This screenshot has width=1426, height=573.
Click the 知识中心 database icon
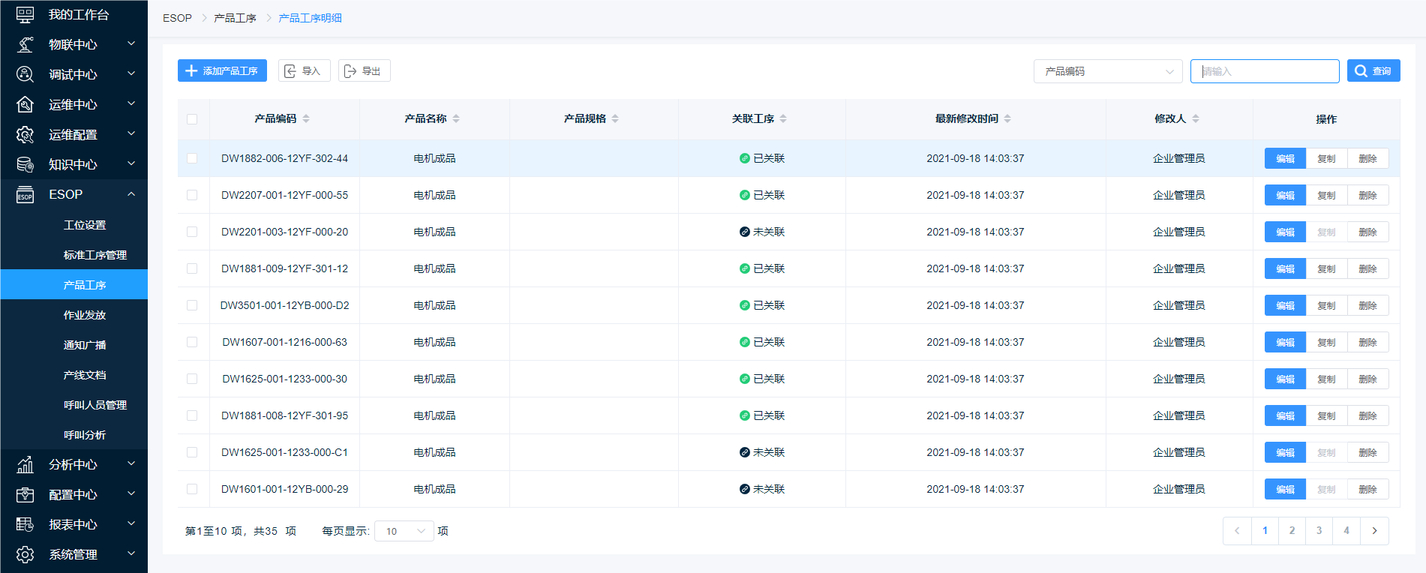tap(25, 164)
